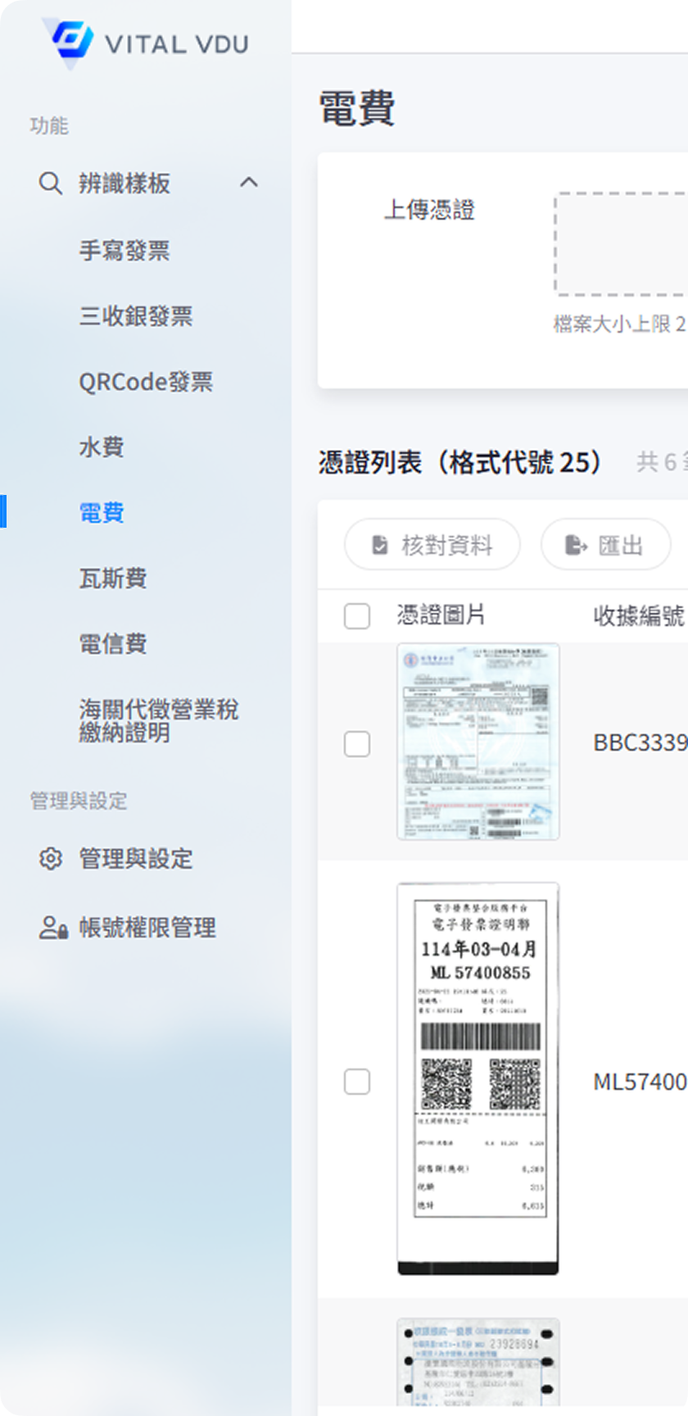Click the Vital VDU logo icon
The height and width of the screenshot is (1416, 688).
67,41
